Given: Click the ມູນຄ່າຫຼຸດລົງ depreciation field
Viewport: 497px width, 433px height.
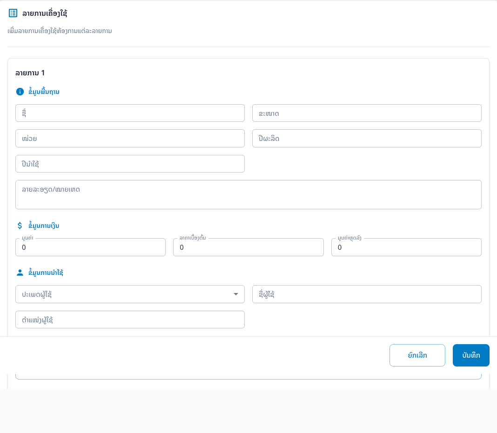Looking at the screenshot, I should [x=406, y=247].
